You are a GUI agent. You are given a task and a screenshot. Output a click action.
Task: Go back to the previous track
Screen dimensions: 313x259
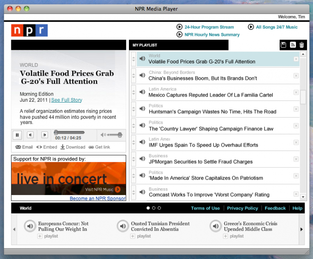click(30, 135)
